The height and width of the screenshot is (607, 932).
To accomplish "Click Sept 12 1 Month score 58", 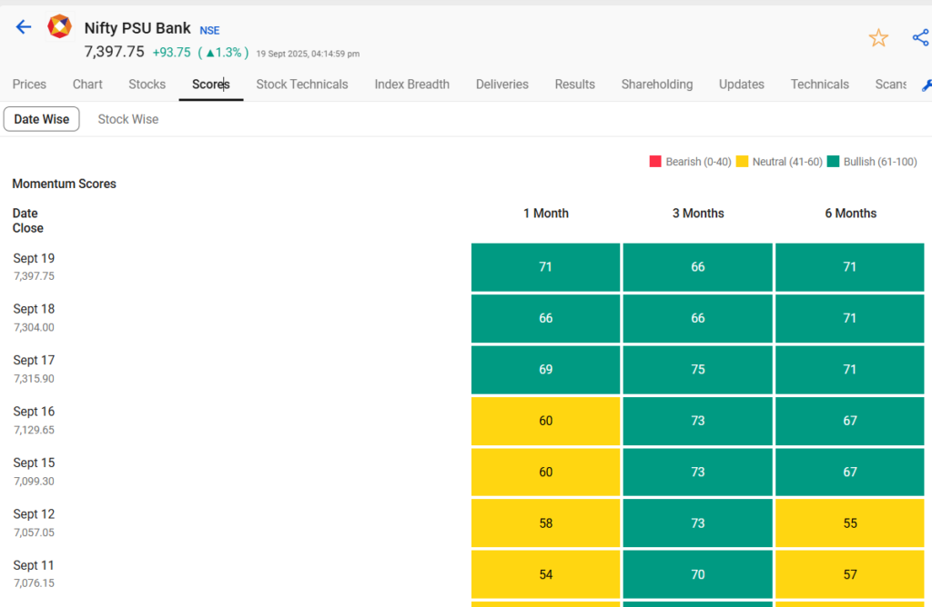I will pyautogui.click(x=546, y=523).
